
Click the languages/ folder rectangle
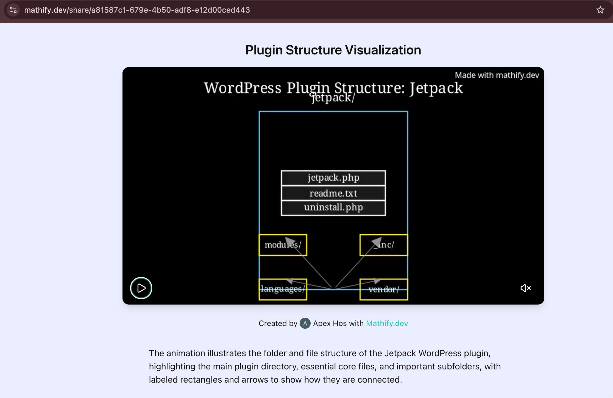point(283,289)
